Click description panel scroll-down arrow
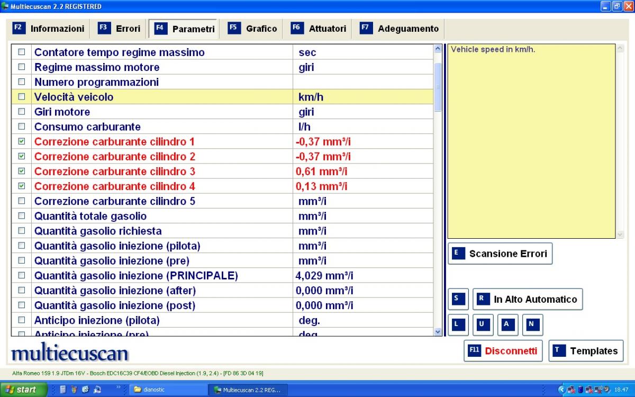 [x=620, y=234]
